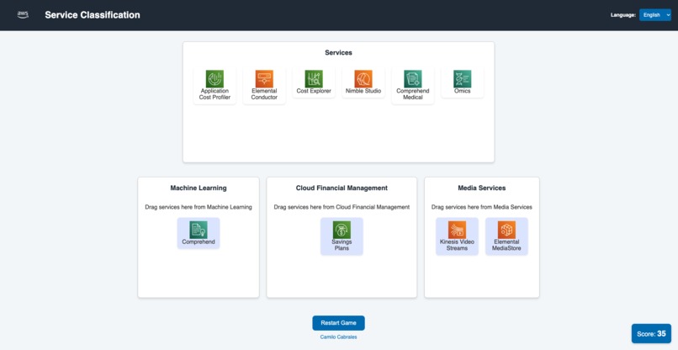The height and width of the screenshot is (350, 678).
Task: Open the Camilo Cabrales link
Action: pyautogui.click(x=338, y=337)
